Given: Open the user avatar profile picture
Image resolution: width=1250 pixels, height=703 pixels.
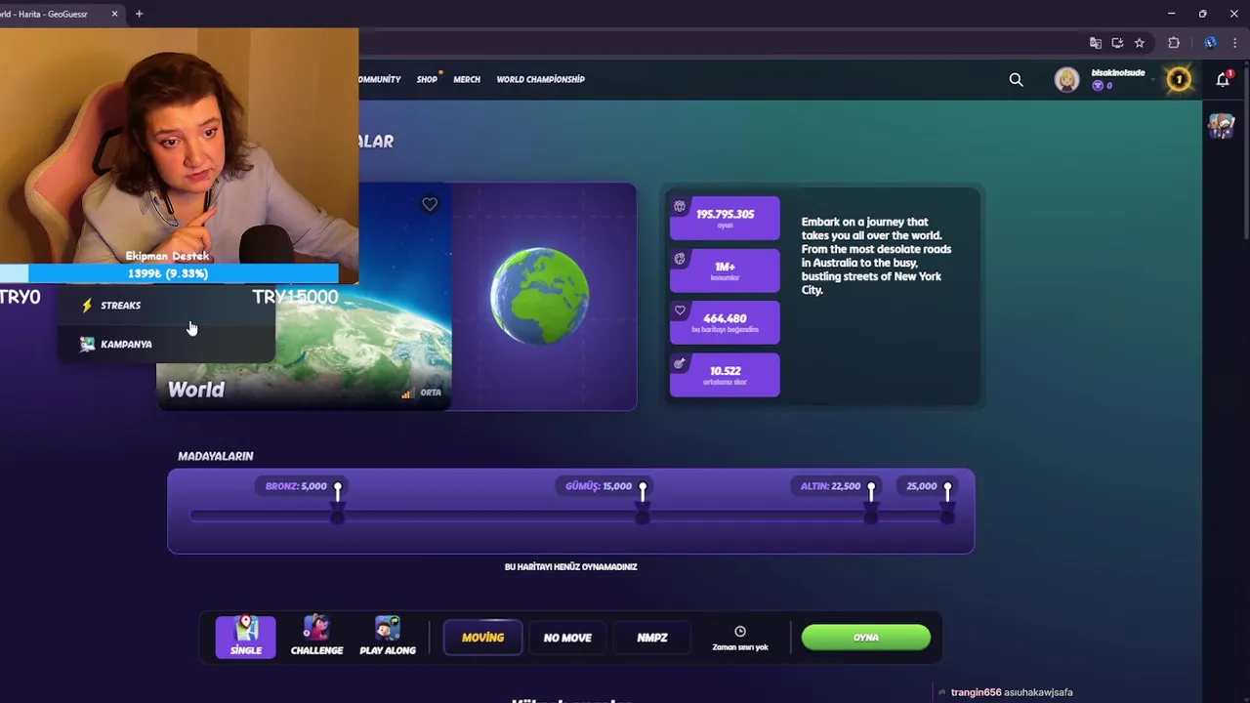Looking at the screenshot, I should (x=1066, y=80).
